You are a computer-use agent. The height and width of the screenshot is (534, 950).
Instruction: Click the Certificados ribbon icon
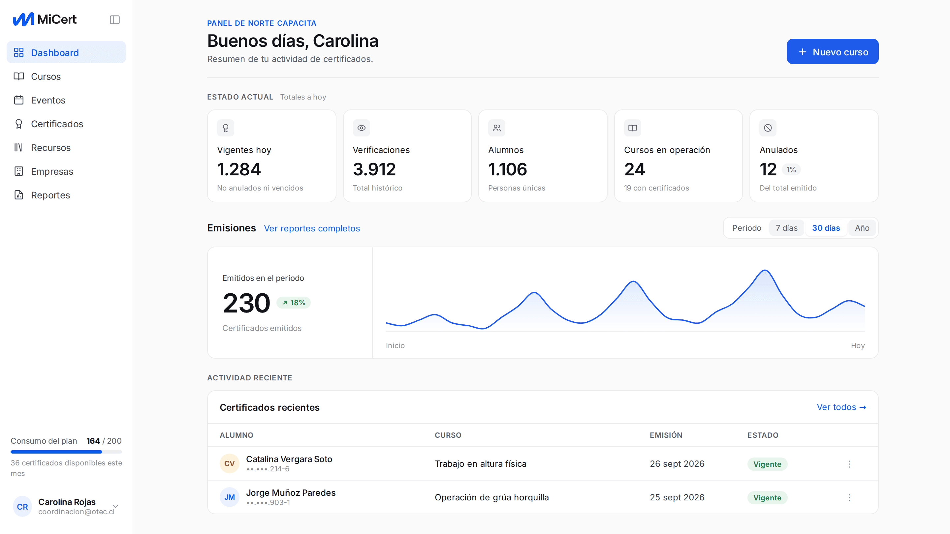coord(19,124)
